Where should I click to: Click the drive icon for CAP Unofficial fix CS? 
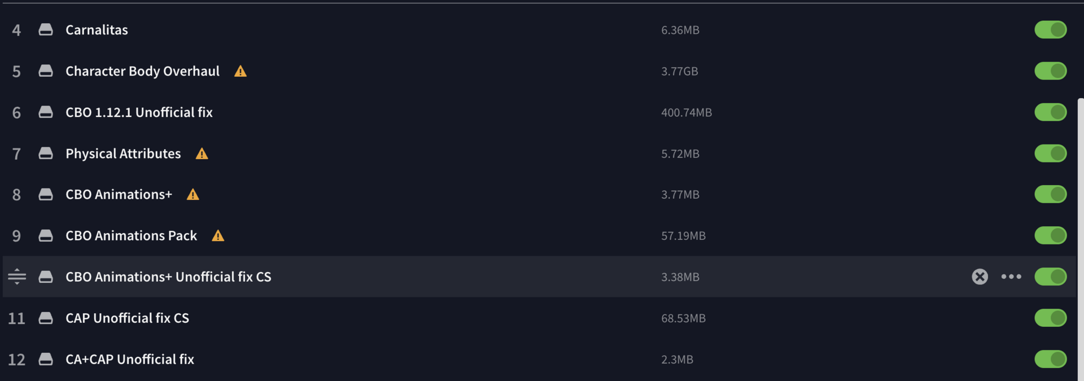click(x=46, y=318)
